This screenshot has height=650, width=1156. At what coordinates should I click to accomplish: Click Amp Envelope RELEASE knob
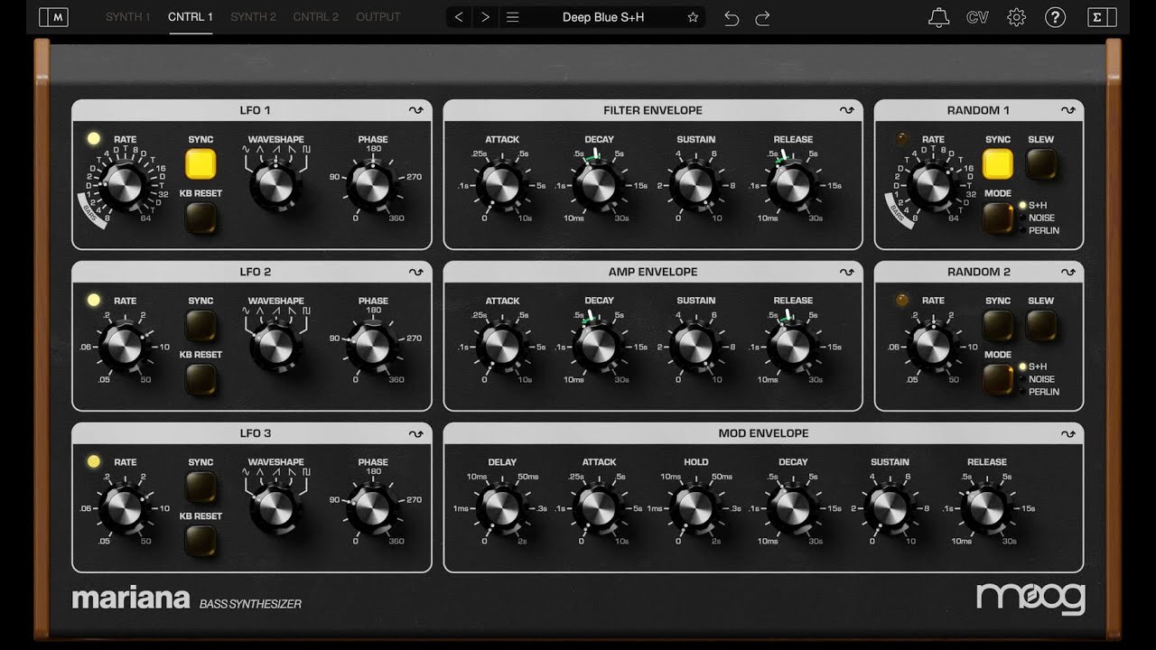click(x=793, y=347)
